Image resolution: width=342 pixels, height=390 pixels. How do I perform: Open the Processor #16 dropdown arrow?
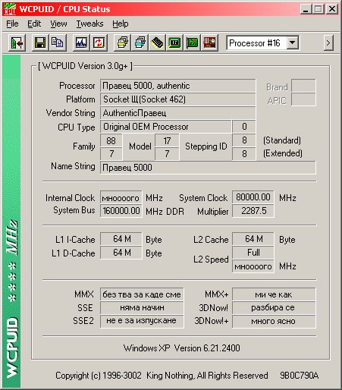pos(293,42)
